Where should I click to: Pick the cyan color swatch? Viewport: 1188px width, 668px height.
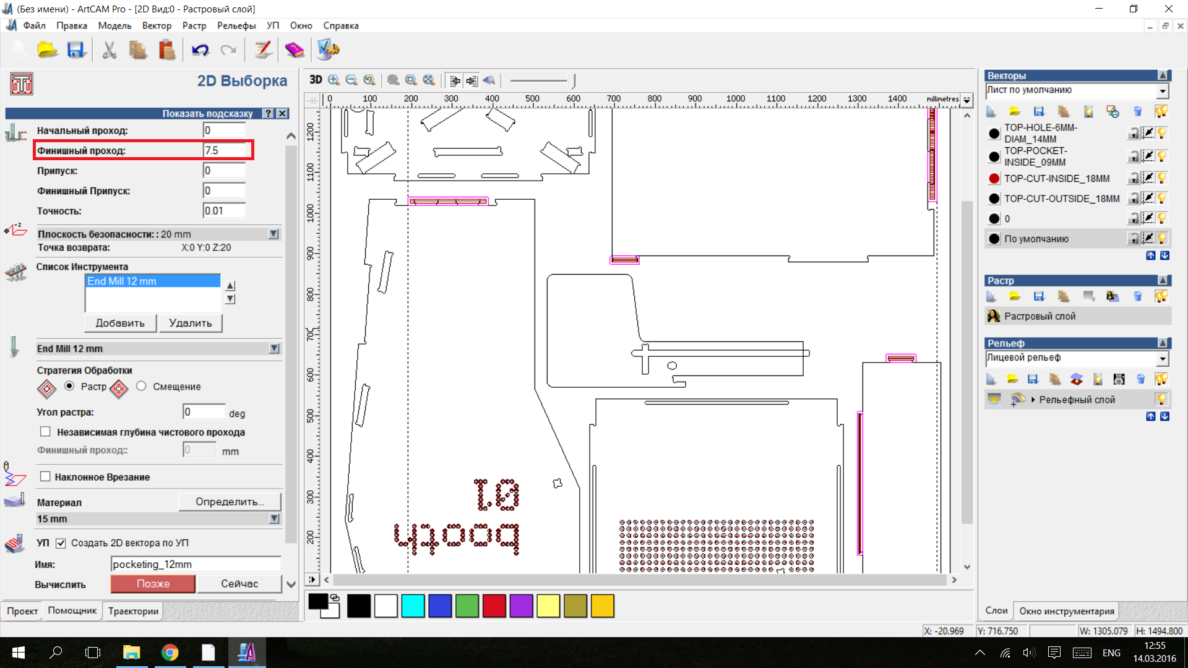coord(413,606)
